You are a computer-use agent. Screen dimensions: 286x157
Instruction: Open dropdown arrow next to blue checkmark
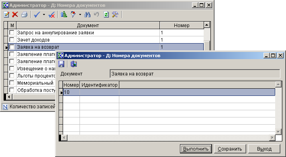pos(44,14)
